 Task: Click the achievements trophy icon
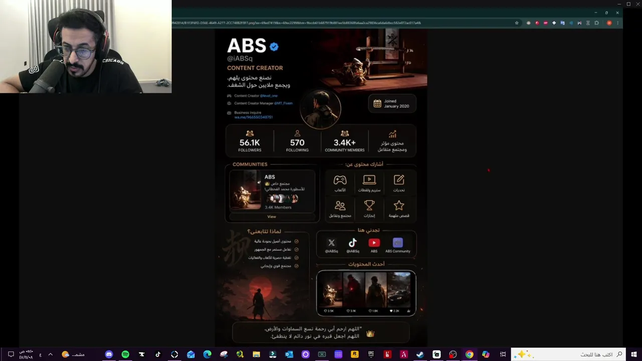point(369,206)
